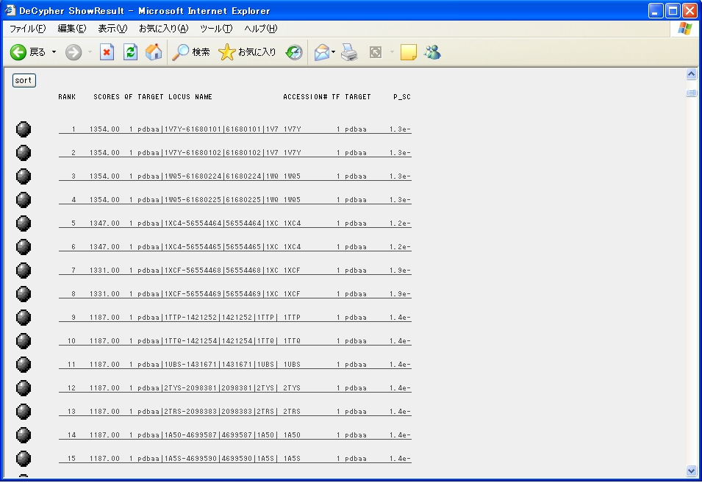Open result link 1XC4-56554464
Screen dimensions: 702x483
pyautogui.click(x=234, y=223)
